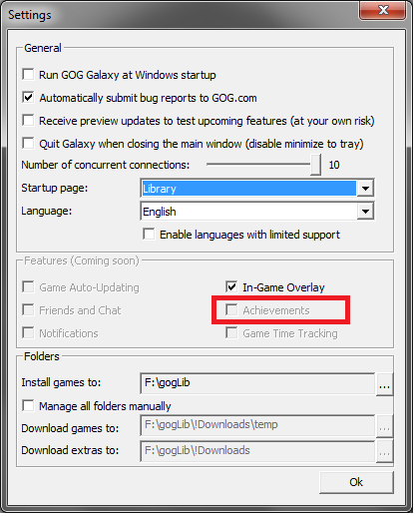Click the Install games to path field
This screenshot has height=516, width=415.
click(257, 383)
